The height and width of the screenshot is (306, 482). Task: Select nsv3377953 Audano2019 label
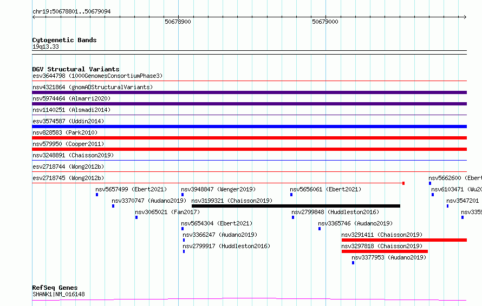389,257
